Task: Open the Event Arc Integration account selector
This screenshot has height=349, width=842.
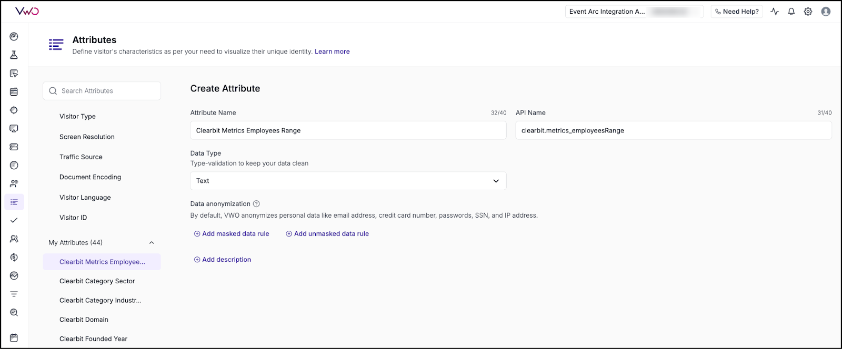Action: coord(634,12)
